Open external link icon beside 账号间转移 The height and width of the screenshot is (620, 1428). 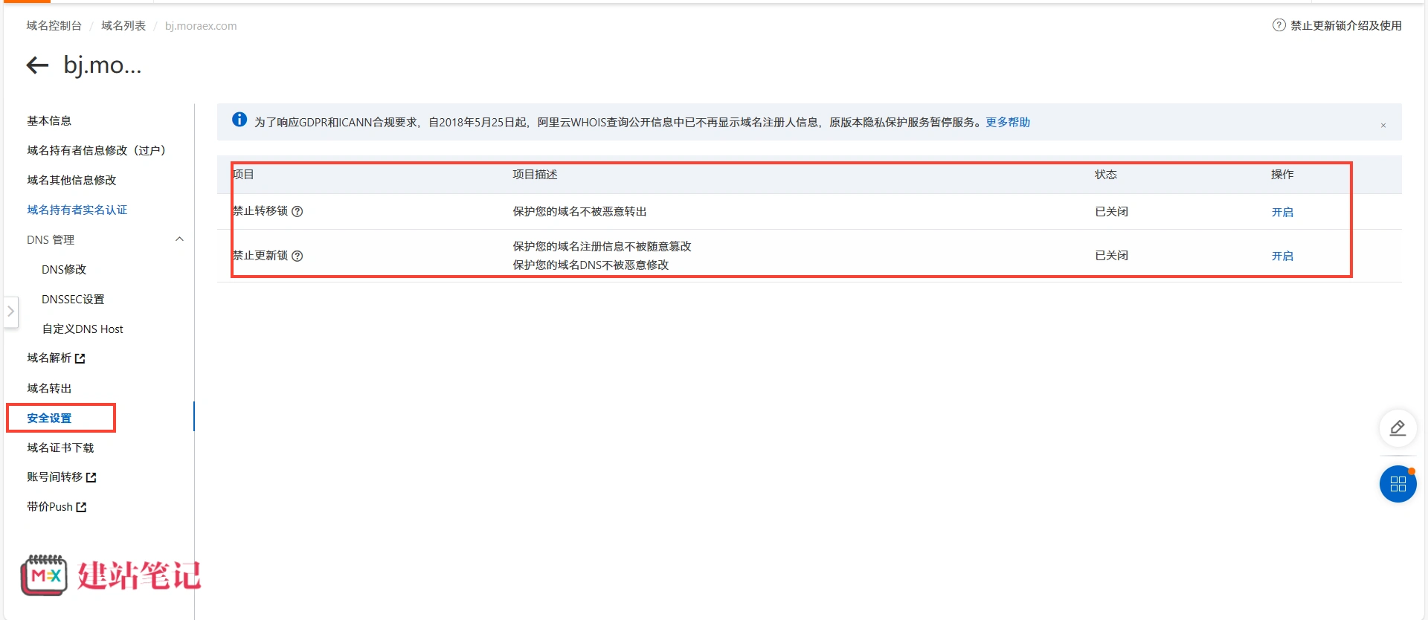[x=91, y=477]
